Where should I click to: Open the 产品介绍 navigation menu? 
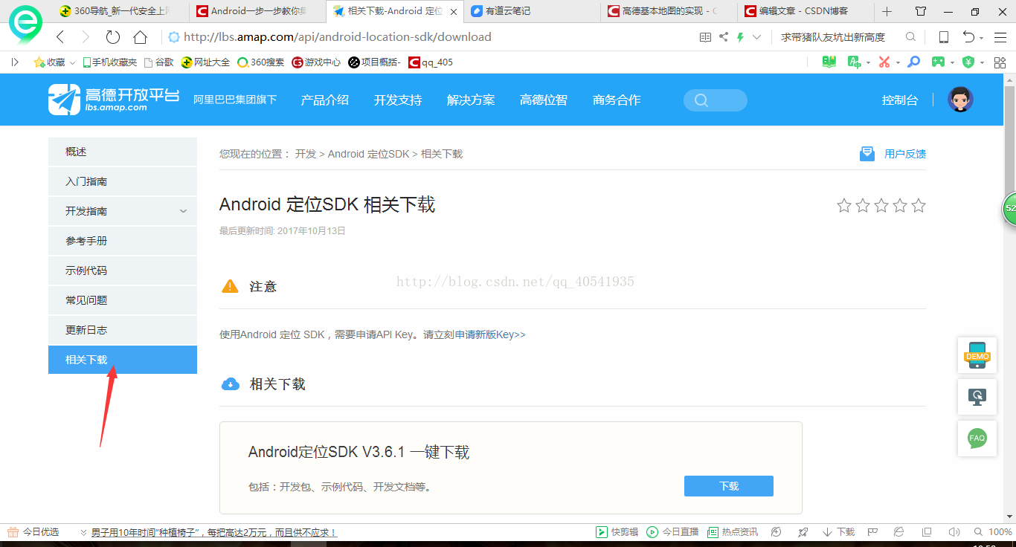(325, 100)
